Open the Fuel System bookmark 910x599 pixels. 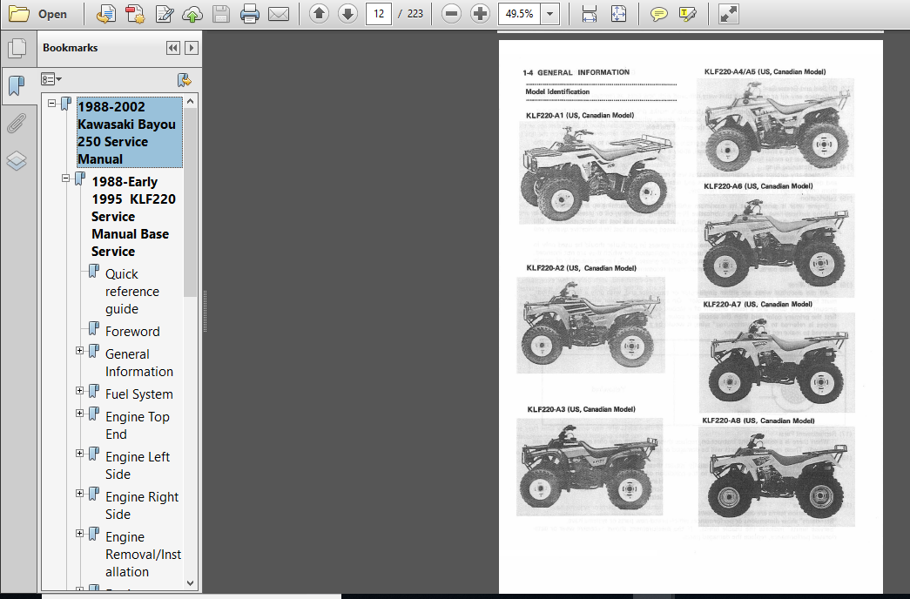click(139, 394)
